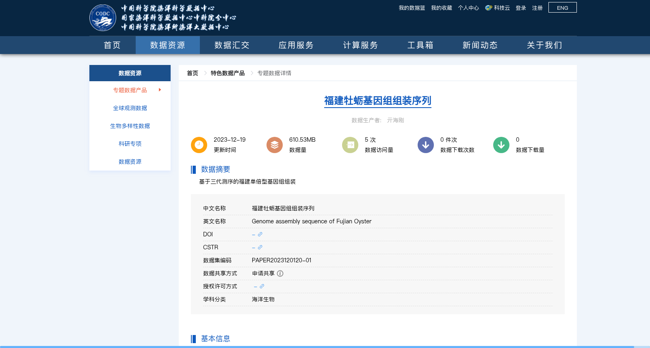Viewport: 650px width, 348px height.
Task: Switch language with ENG button
Action: [x=563, y=8]
